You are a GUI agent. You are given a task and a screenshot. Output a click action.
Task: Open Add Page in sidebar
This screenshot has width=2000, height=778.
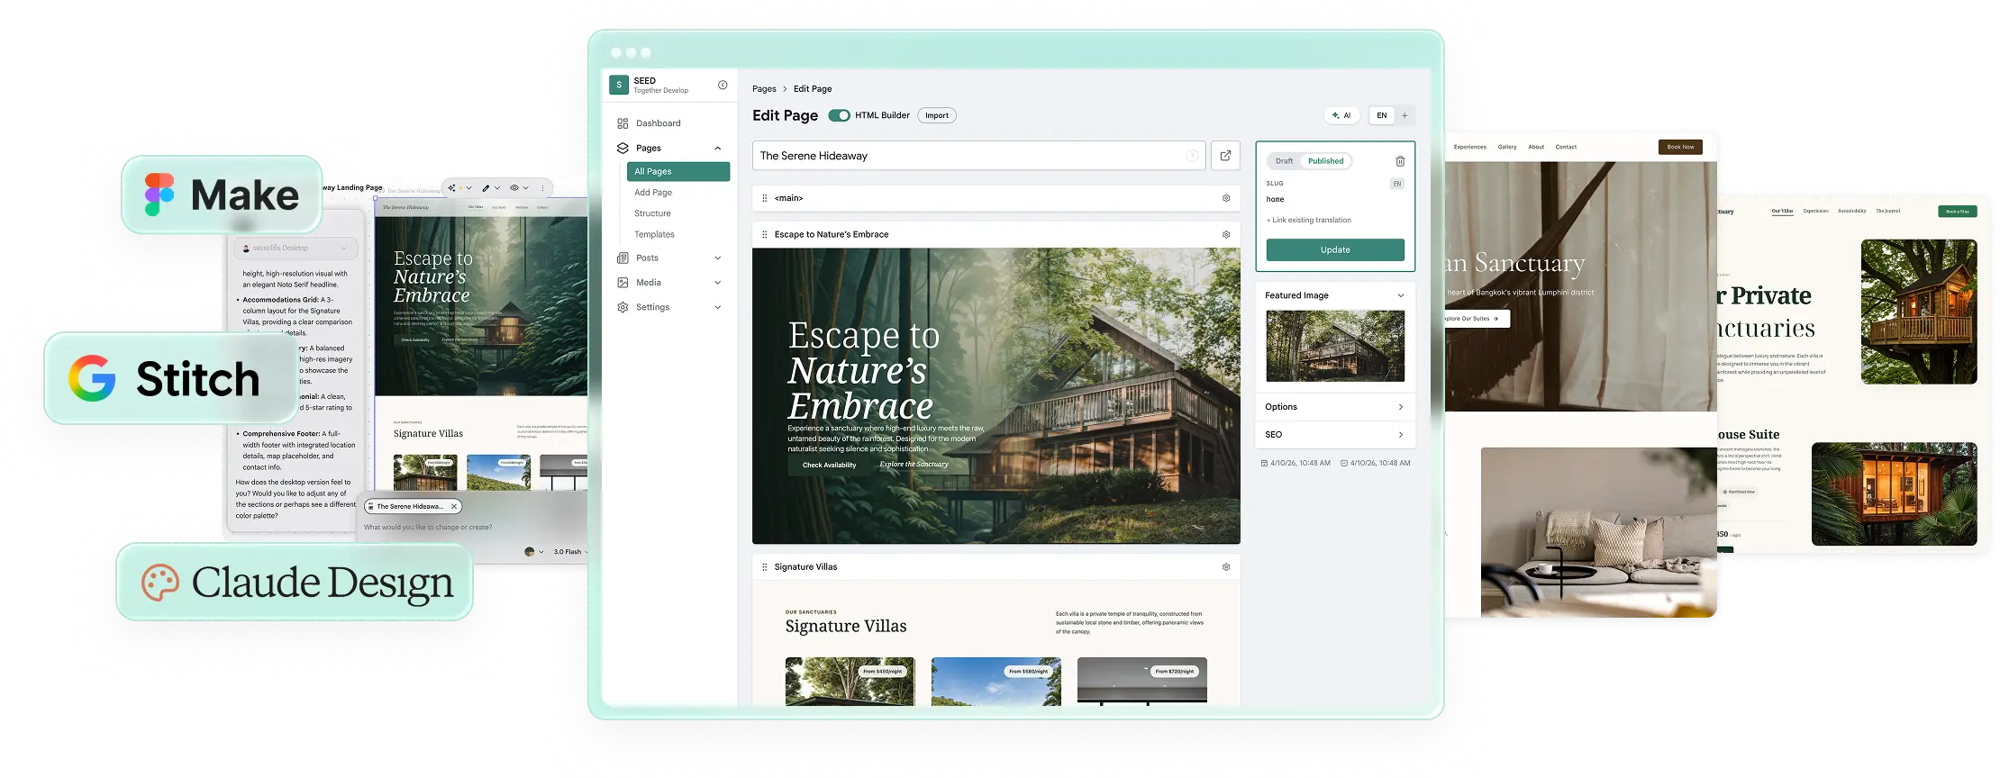tap(653, 193)
